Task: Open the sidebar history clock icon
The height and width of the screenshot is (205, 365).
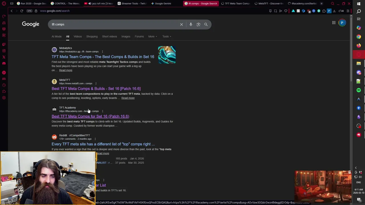Action: coord(4,85)
